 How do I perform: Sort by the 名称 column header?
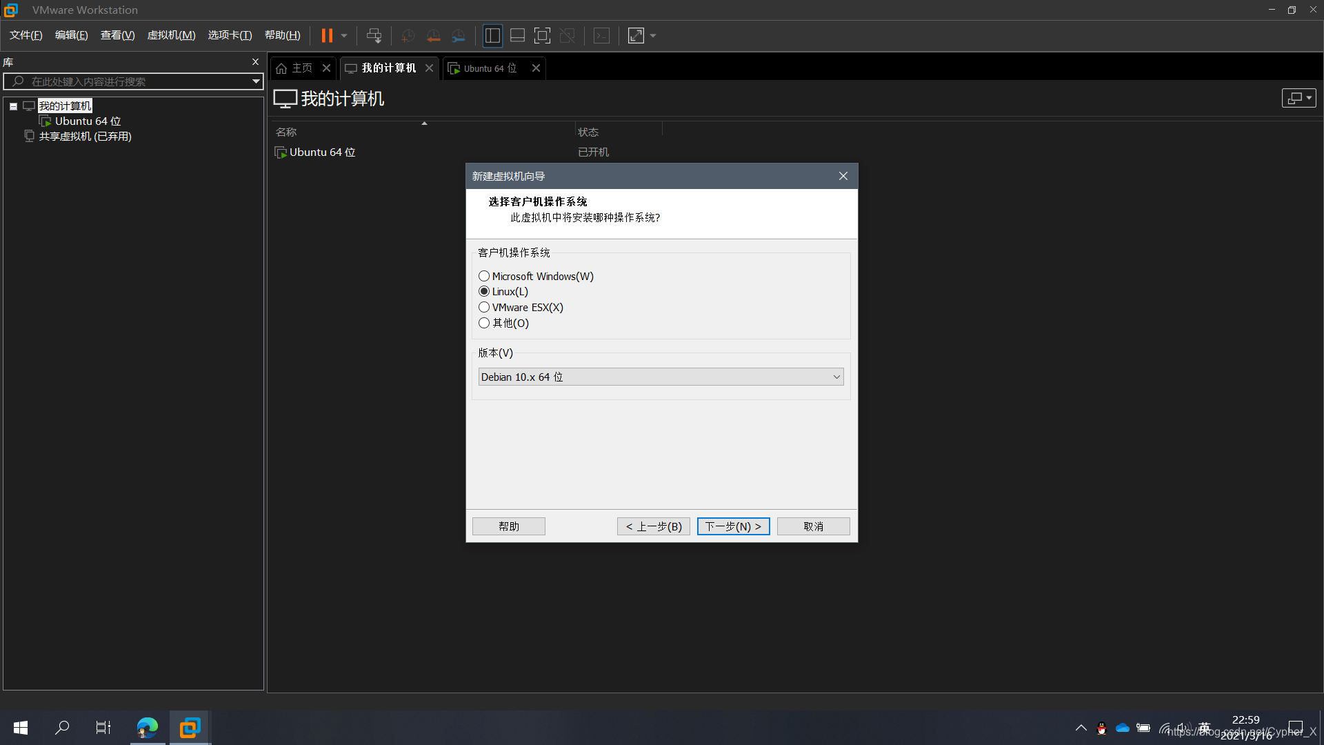point(286,132)
